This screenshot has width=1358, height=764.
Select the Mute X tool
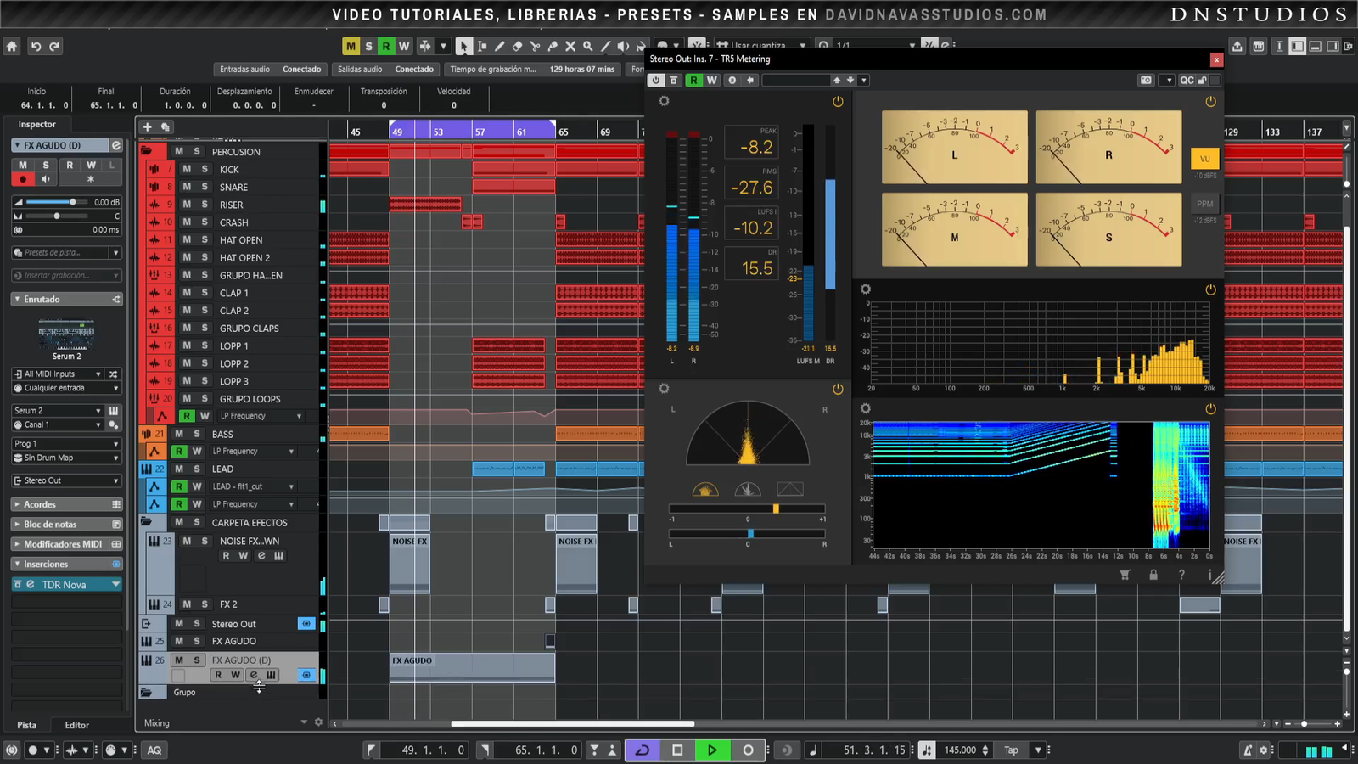(570, 47)
